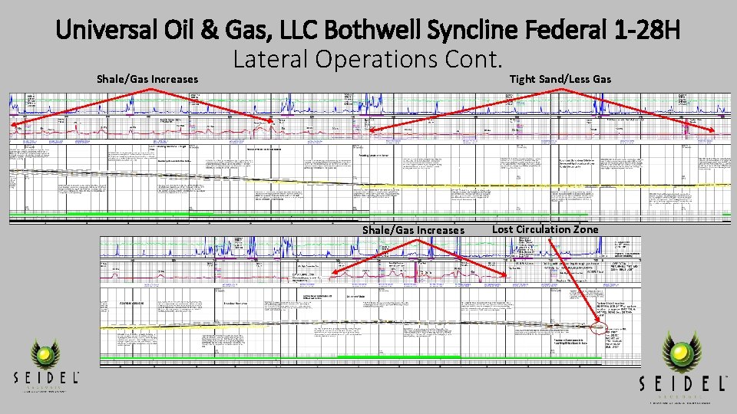Click the Seidel logo in the lower right

(x=682, y=367)
